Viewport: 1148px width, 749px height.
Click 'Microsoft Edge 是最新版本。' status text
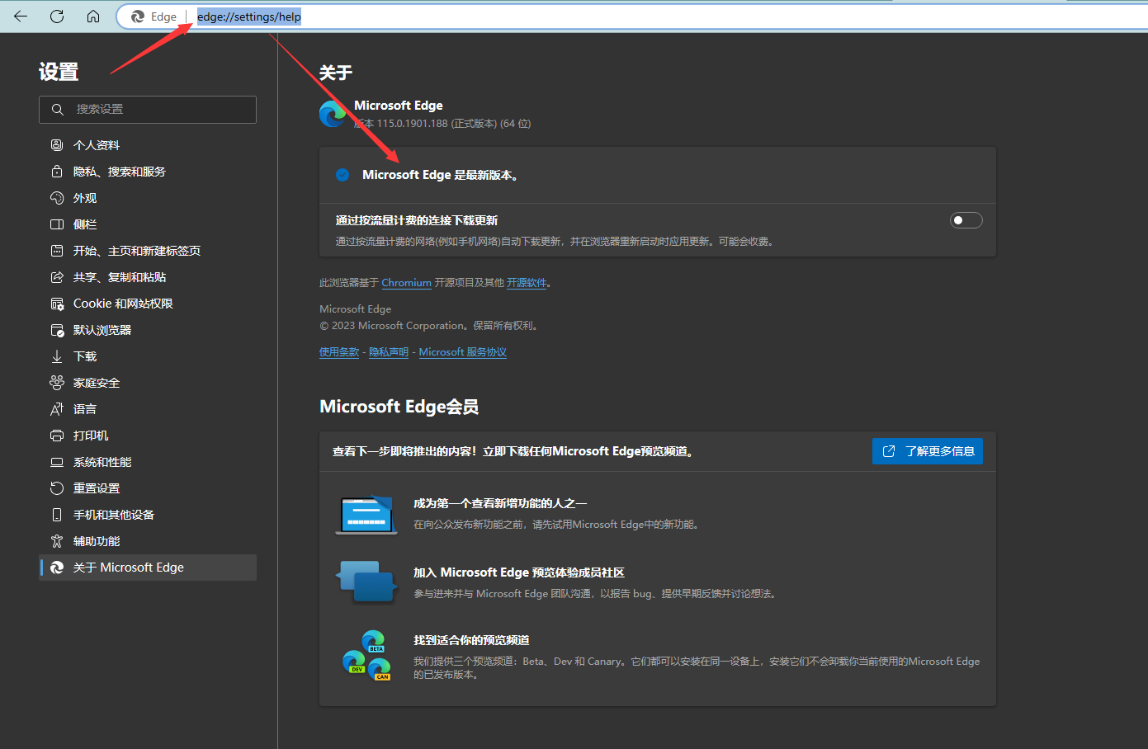click(x=440, y=175)
